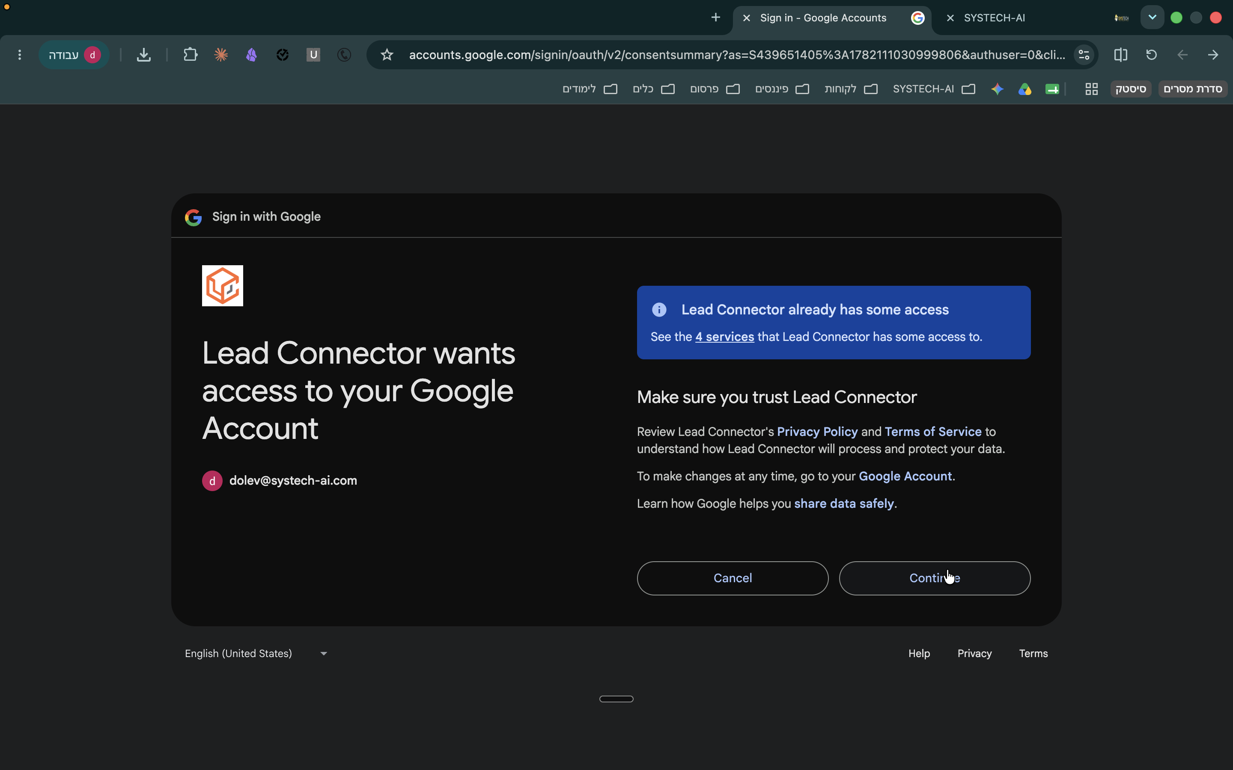
Task: Open the green bookmark icon
Action: point(1052,89)
